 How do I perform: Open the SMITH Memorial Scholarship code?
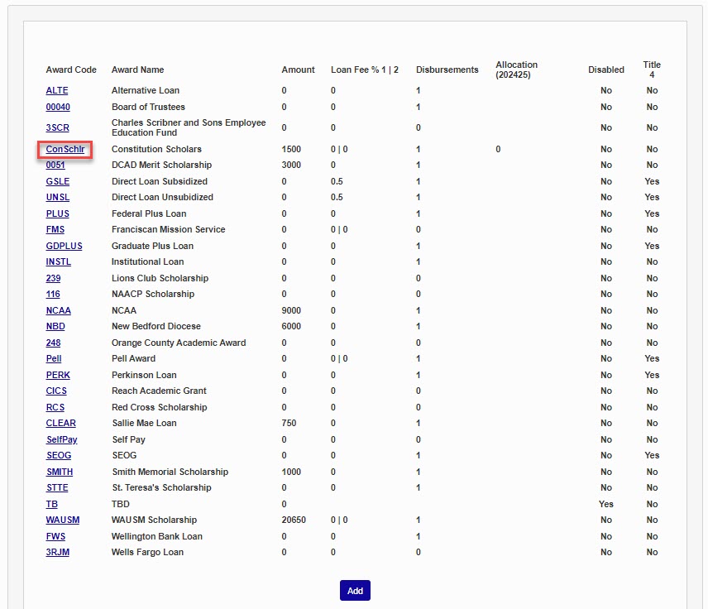pos(59,472)
